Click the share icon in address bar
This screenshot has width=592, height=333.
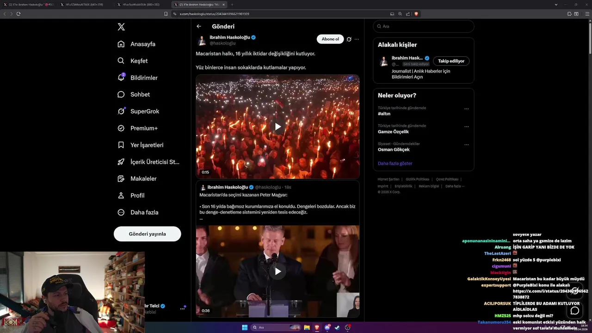click(408, 14)
